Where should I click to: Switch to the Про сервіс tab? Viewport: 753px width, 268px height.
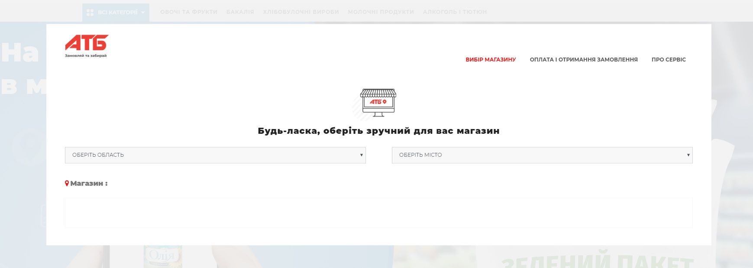[669, 60]
